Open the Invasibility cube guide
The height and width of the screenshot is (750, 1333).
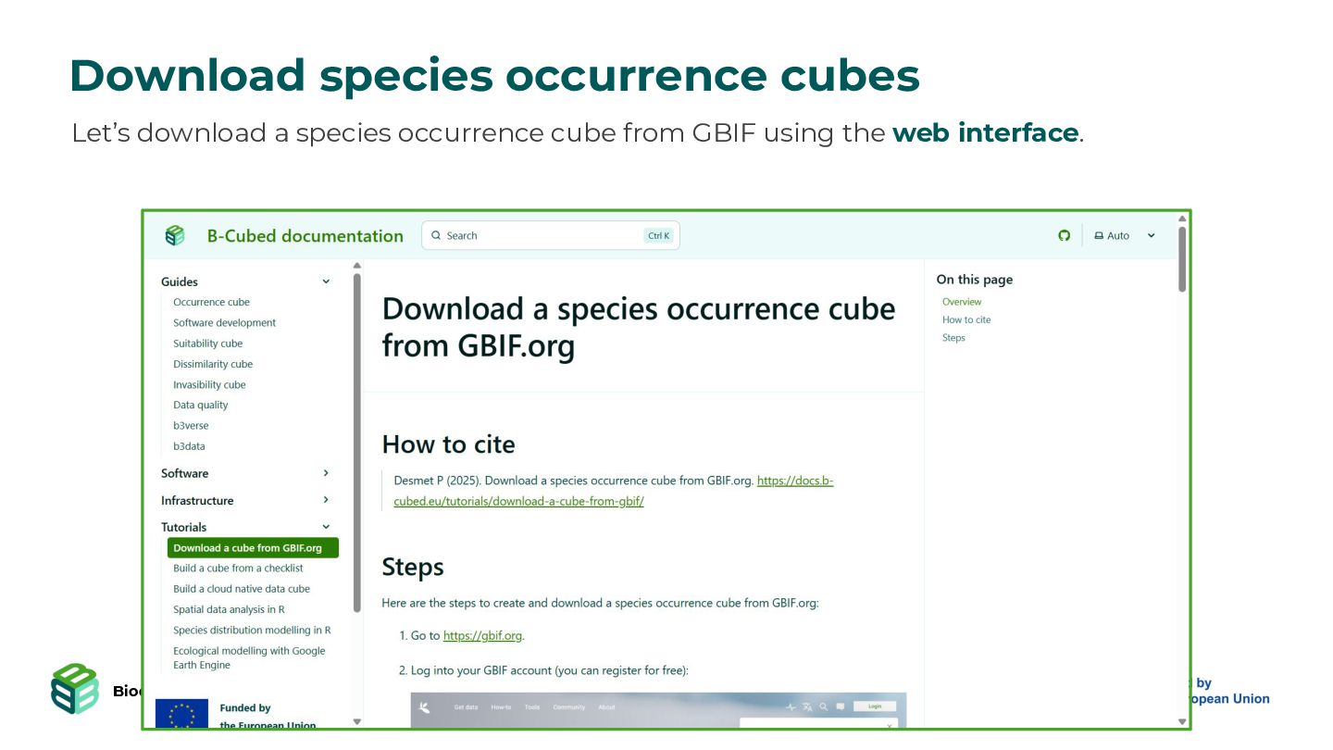(209, 384)
